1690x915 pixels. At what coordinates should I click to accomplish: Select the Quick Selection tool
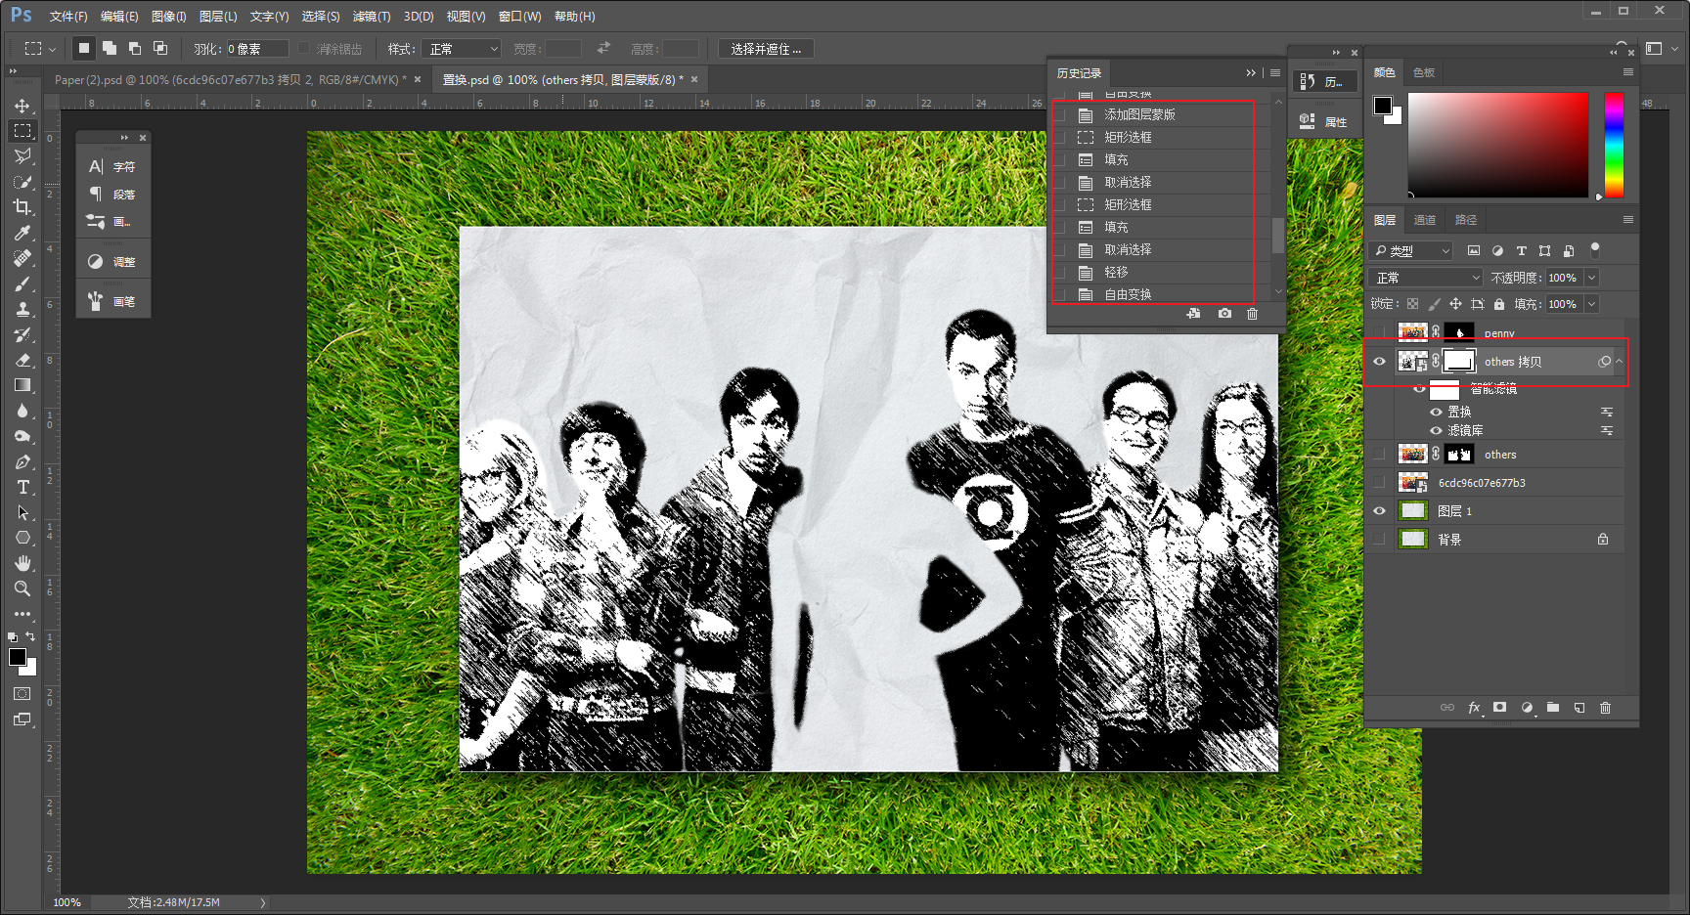22,182
